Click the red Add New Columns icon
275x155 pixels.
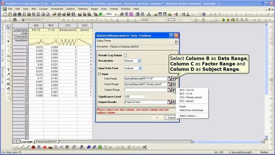pyautogui.click(x=176, y=14)
